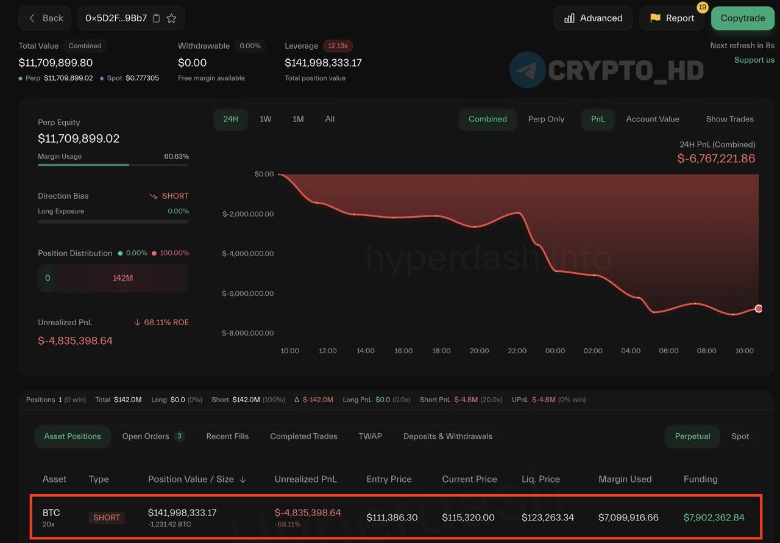Toggle chart to Account Value
The image size is (780, 543).
click(x=652, y=119)
